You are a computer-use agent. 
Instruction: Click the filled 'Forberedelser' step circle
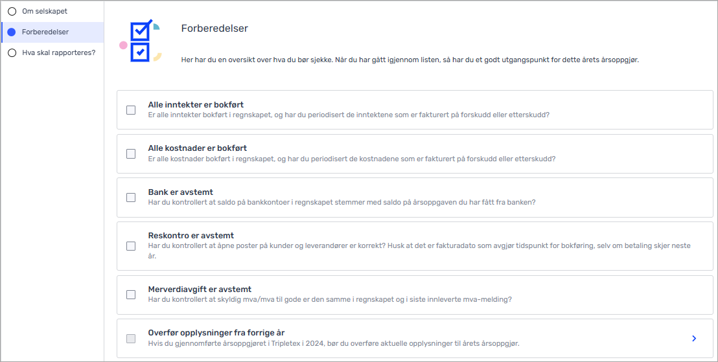tap(12, 32)
